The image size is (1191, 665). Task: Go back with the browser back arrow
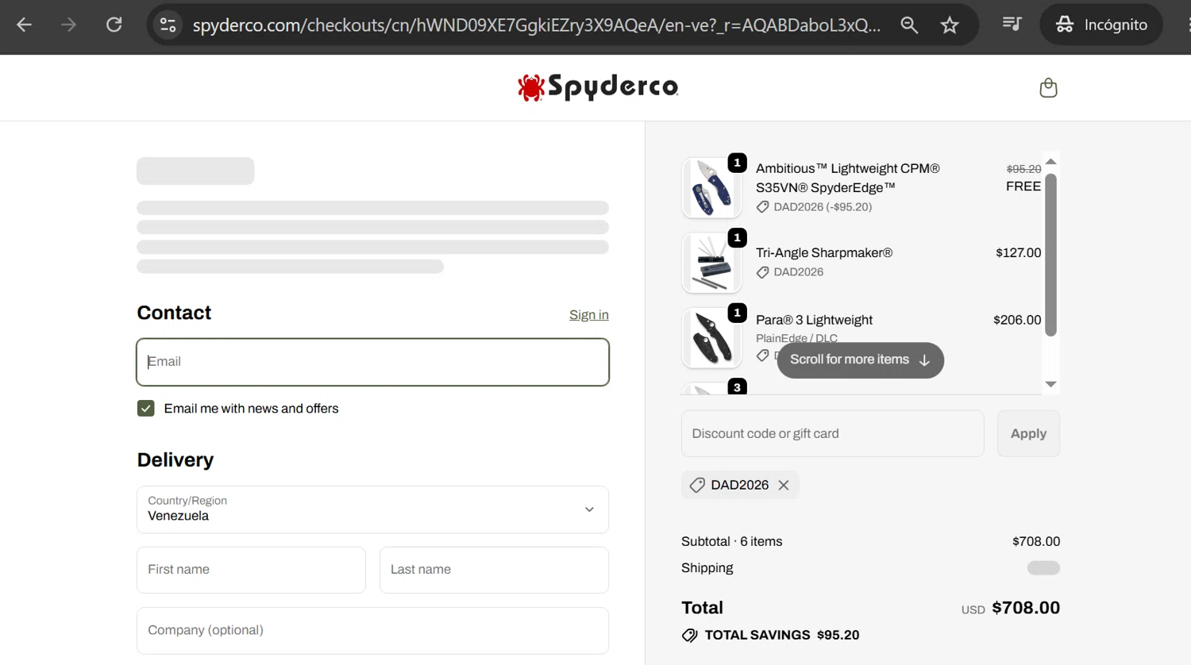click(x=25, y=25)
